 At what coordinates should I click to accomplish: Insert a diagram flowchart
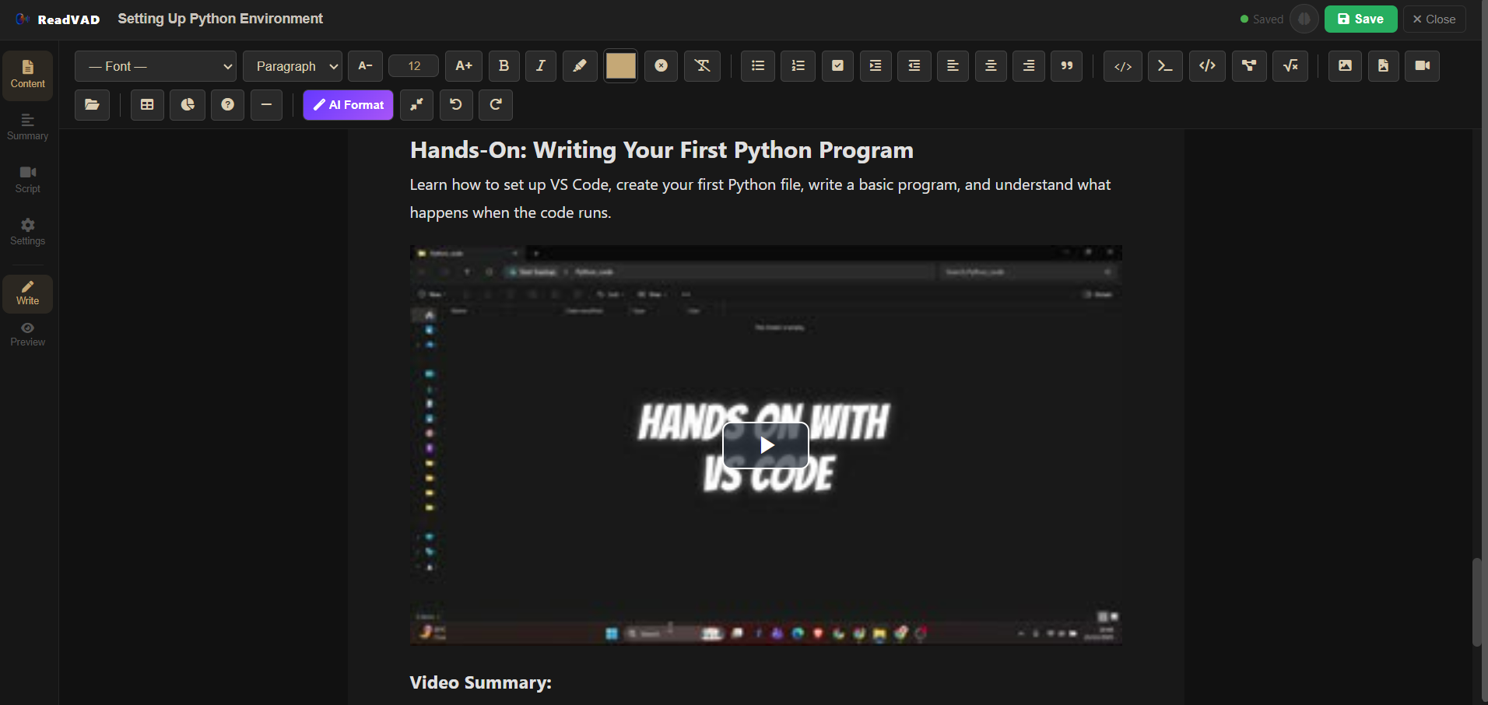tap(1249, 66)
